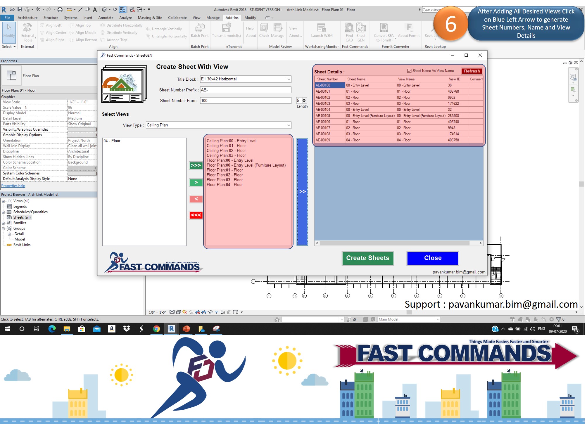The image size is (587, 424).
Task: Switch to the Manage ribbon tab
Action: point(213,18)
